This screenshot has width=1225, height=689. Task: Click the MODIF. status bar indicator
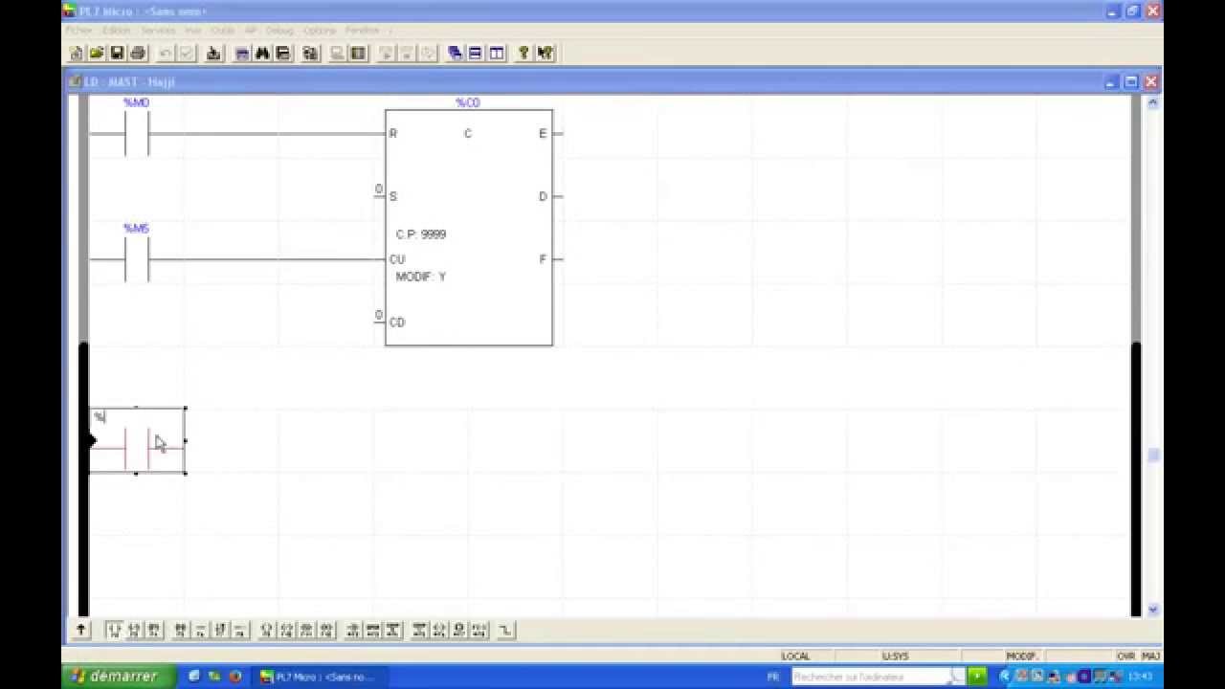(1021, 656)
